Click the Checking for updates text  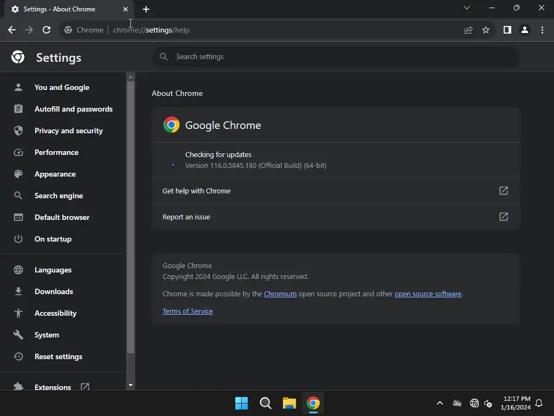pos(219,154)
